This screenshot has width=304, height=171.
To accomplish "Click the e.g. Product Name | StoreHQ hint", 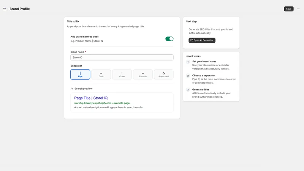I will pyautogui.click(x=87, y=41).
